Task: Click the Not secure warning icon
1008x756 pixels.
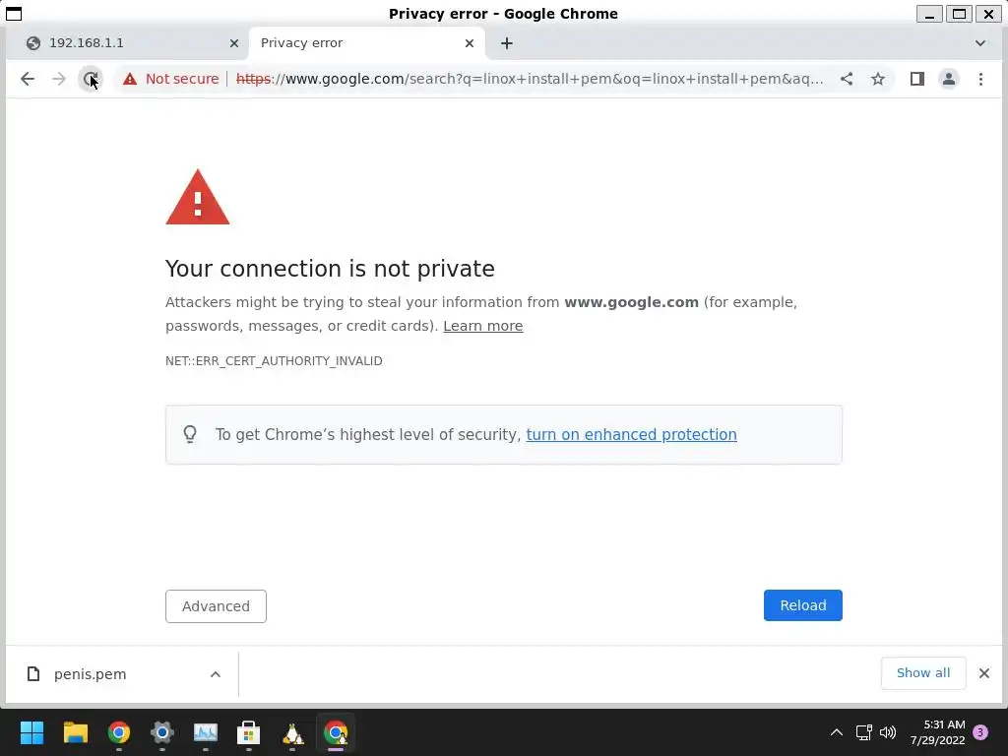Action: [x=130, y=79]
